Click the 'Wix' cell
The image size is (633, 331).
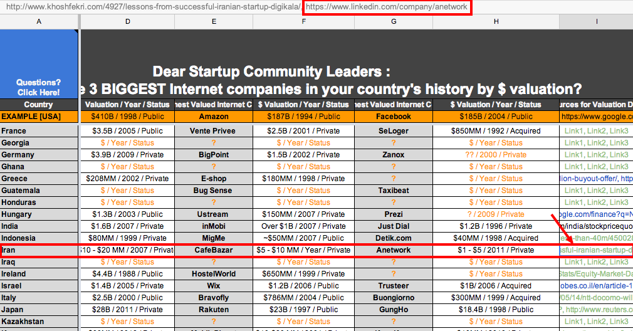point(214,286)
